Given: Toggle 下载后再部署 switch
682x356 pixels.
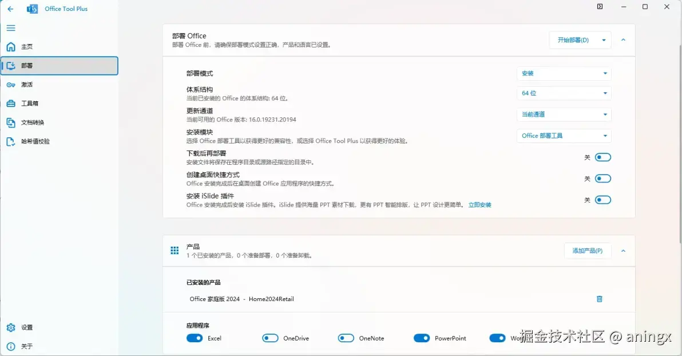Looking at the screenshot, I should point(603,157).
